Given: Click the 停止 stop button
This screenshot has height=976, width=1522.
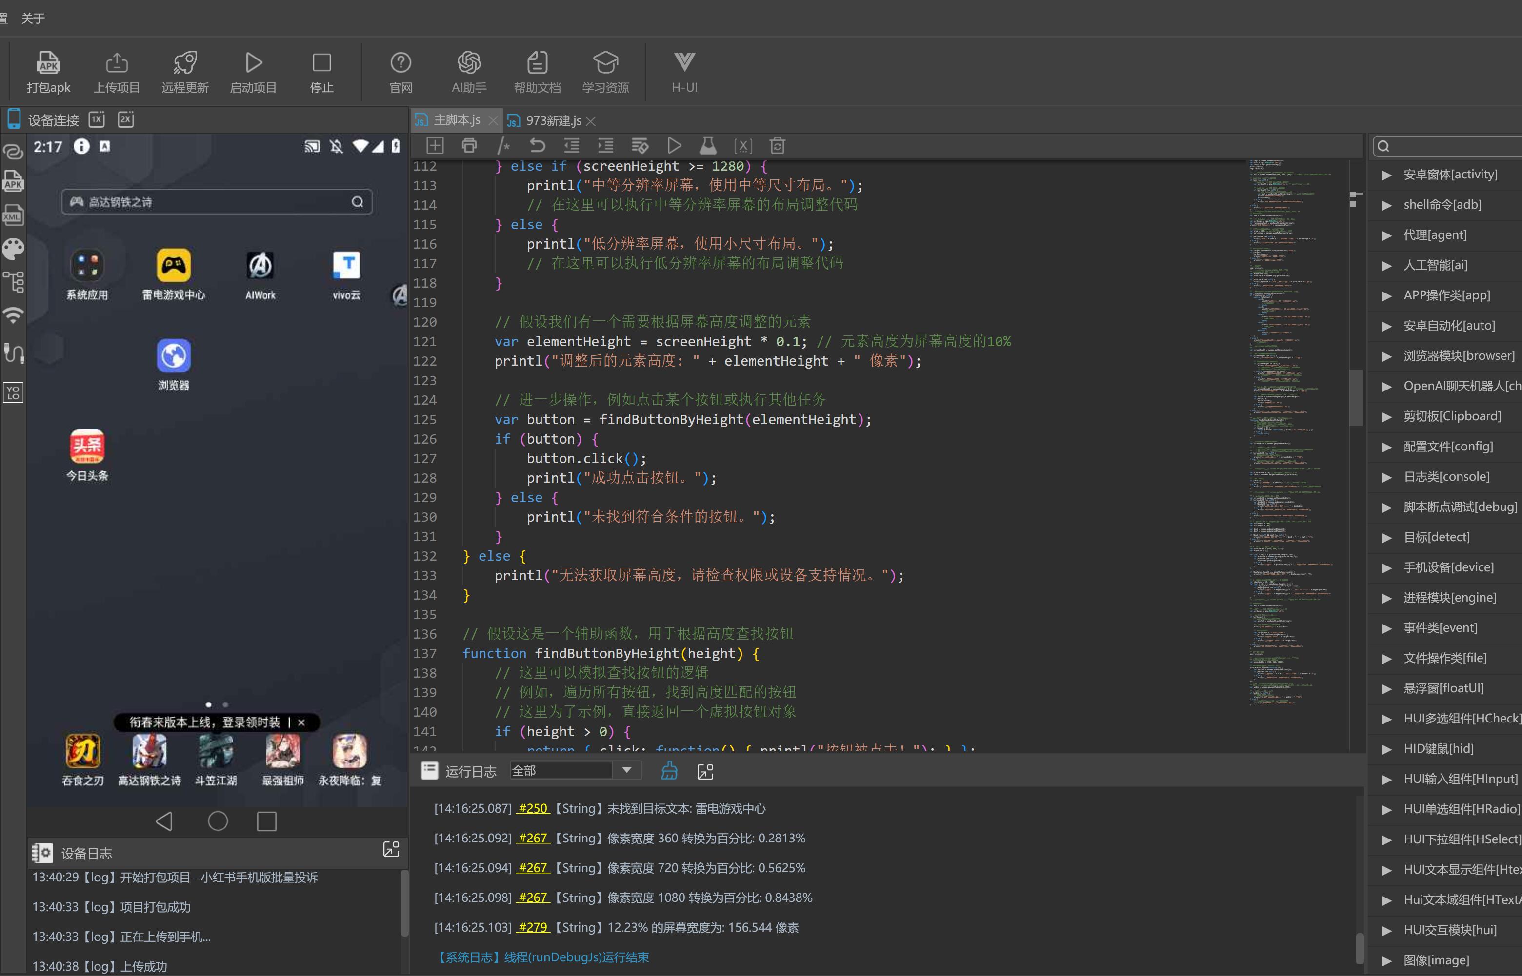Looking at the screenshot, I should (321, 62).
